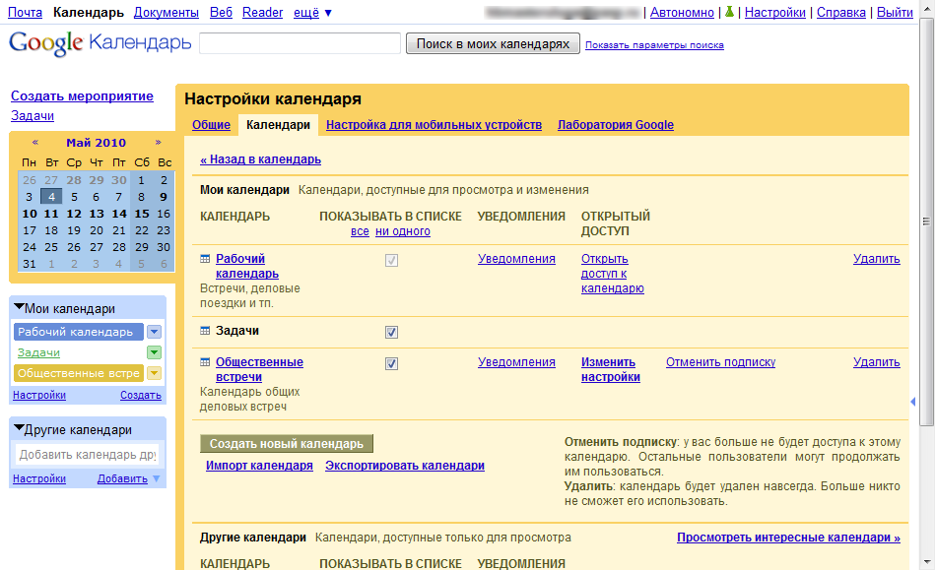This screenshot has width=935, height=570.
Task: Toggle show-in-list checkbox for Рабочий календарь
Action: point(391,261)
